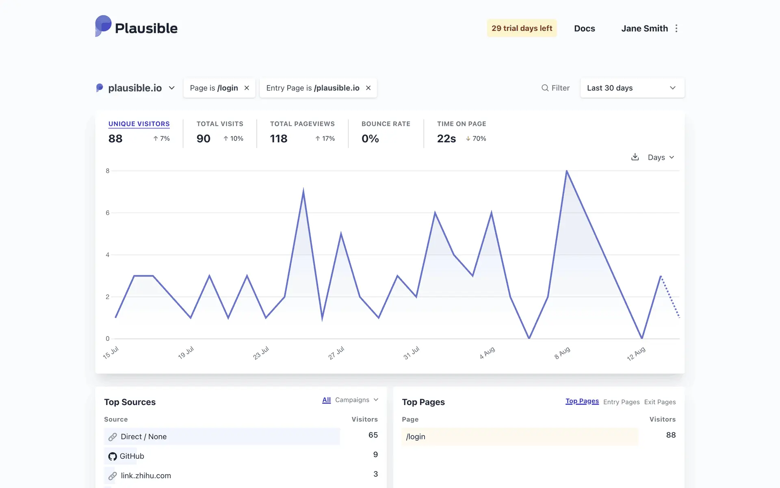Open the Docs link

584,28
